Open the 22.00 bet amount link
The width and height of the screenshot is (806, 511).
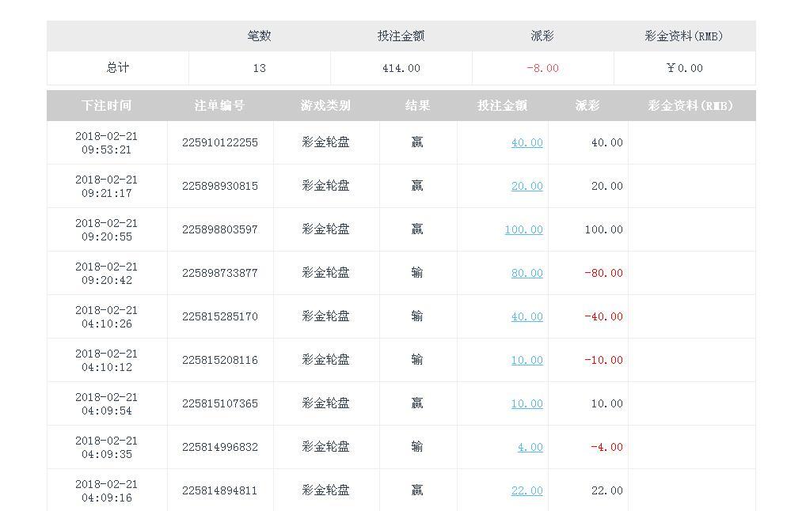click(527, 490)
